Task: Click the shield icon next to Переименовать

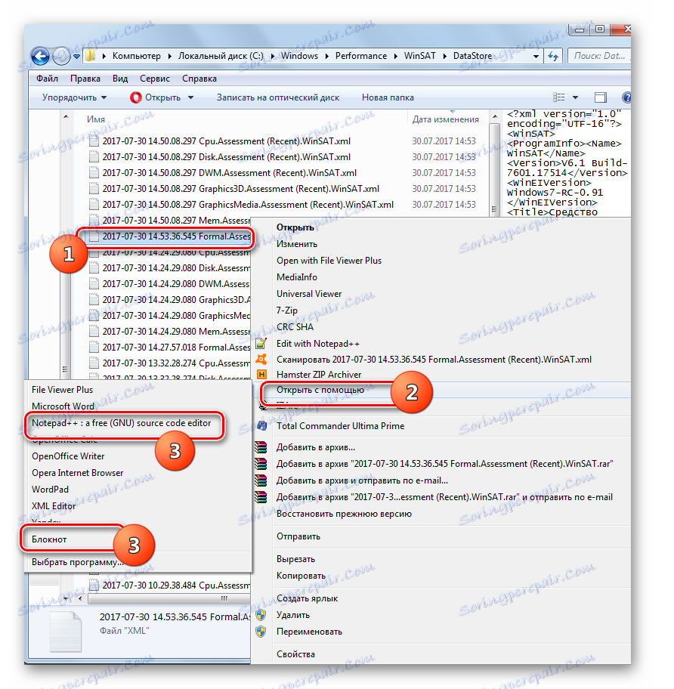Action: [261, 632]
